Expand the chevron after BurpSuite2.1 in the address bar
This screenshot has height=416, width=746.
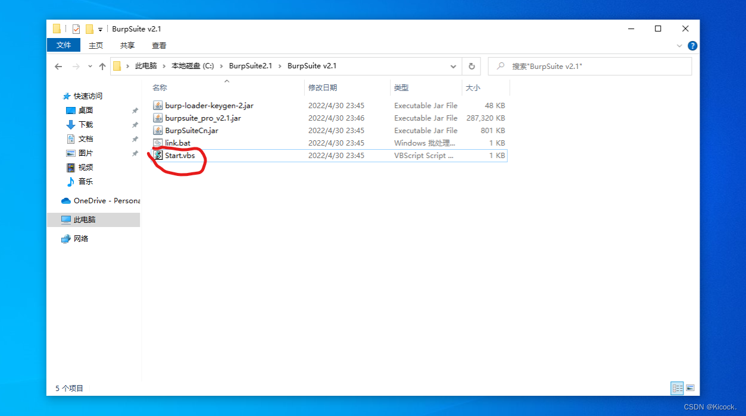coord(280,66)
